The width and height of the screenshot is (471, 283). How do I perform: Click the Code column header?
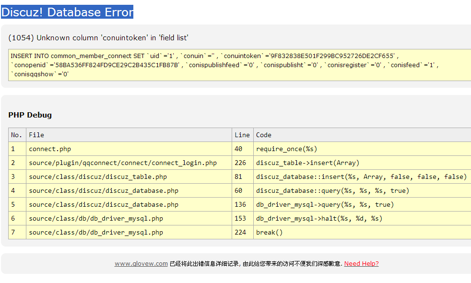[x=264, y=135]
